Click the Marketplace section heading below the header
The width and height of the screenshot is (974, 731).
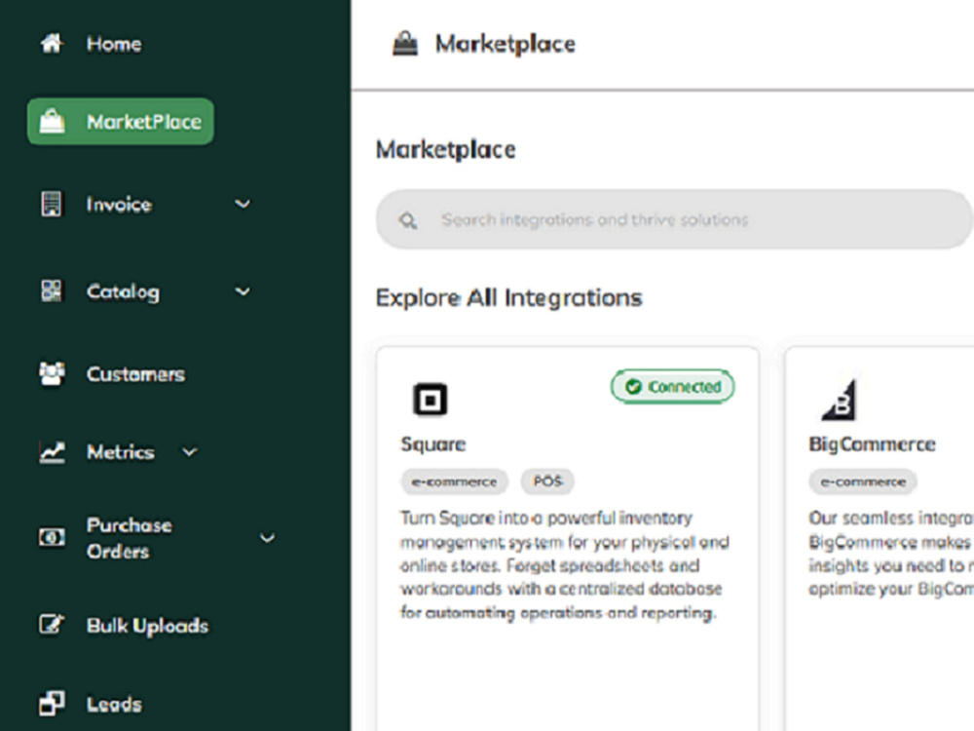[446, 150]
